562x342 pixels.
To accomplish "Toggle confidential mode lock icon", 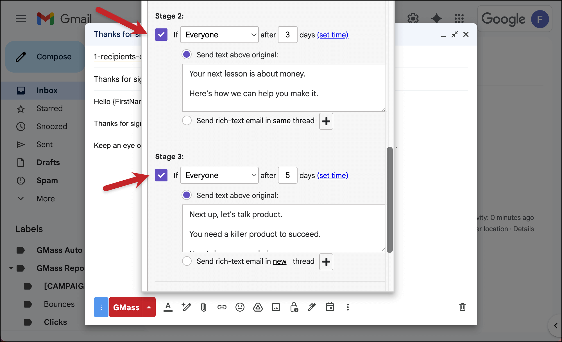I will click(x=294, y=307).
